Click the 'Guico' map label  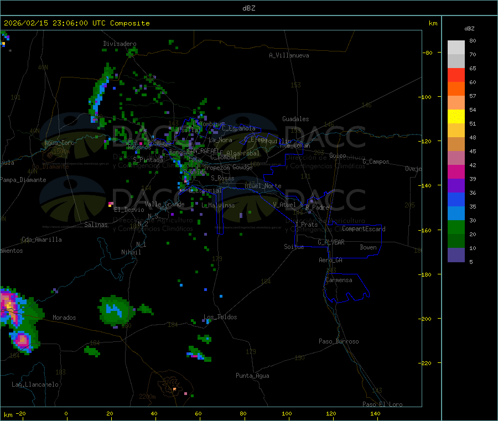pos(338,155)
